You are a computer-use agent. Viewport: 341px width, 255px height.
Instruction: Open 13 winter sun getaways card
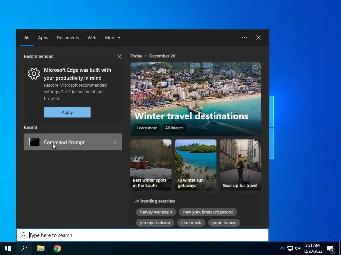[196, 165]
